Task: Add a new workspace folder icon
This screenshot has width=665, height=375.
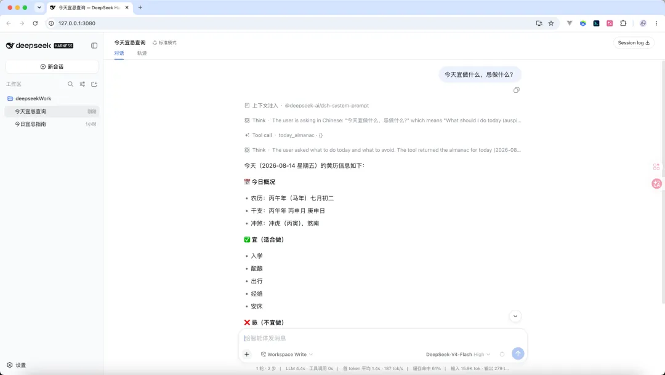Action: pyautogui.click(x=94, y=84)
